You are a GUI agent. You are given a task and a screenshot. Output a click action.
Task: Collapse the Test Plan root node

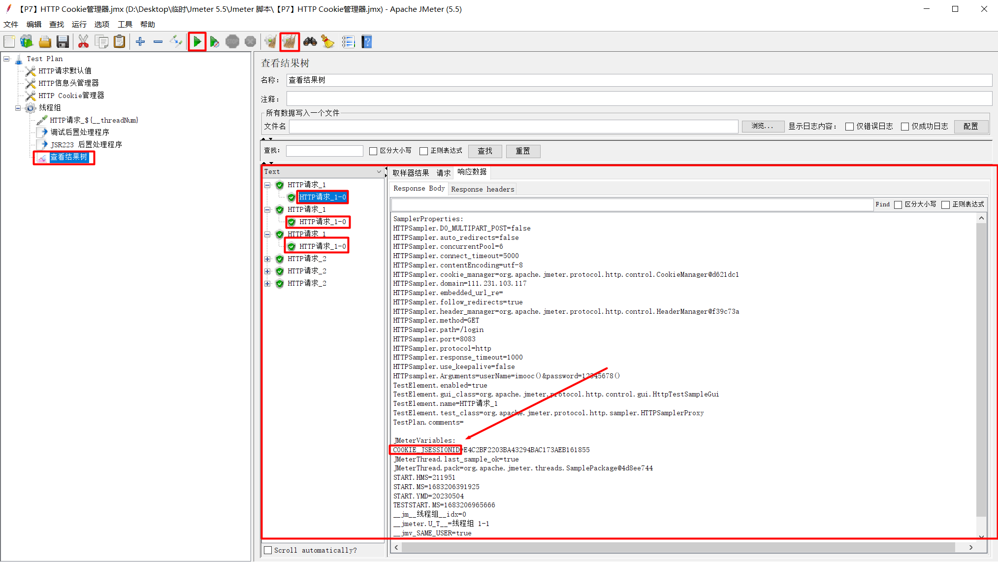[6, 59]
